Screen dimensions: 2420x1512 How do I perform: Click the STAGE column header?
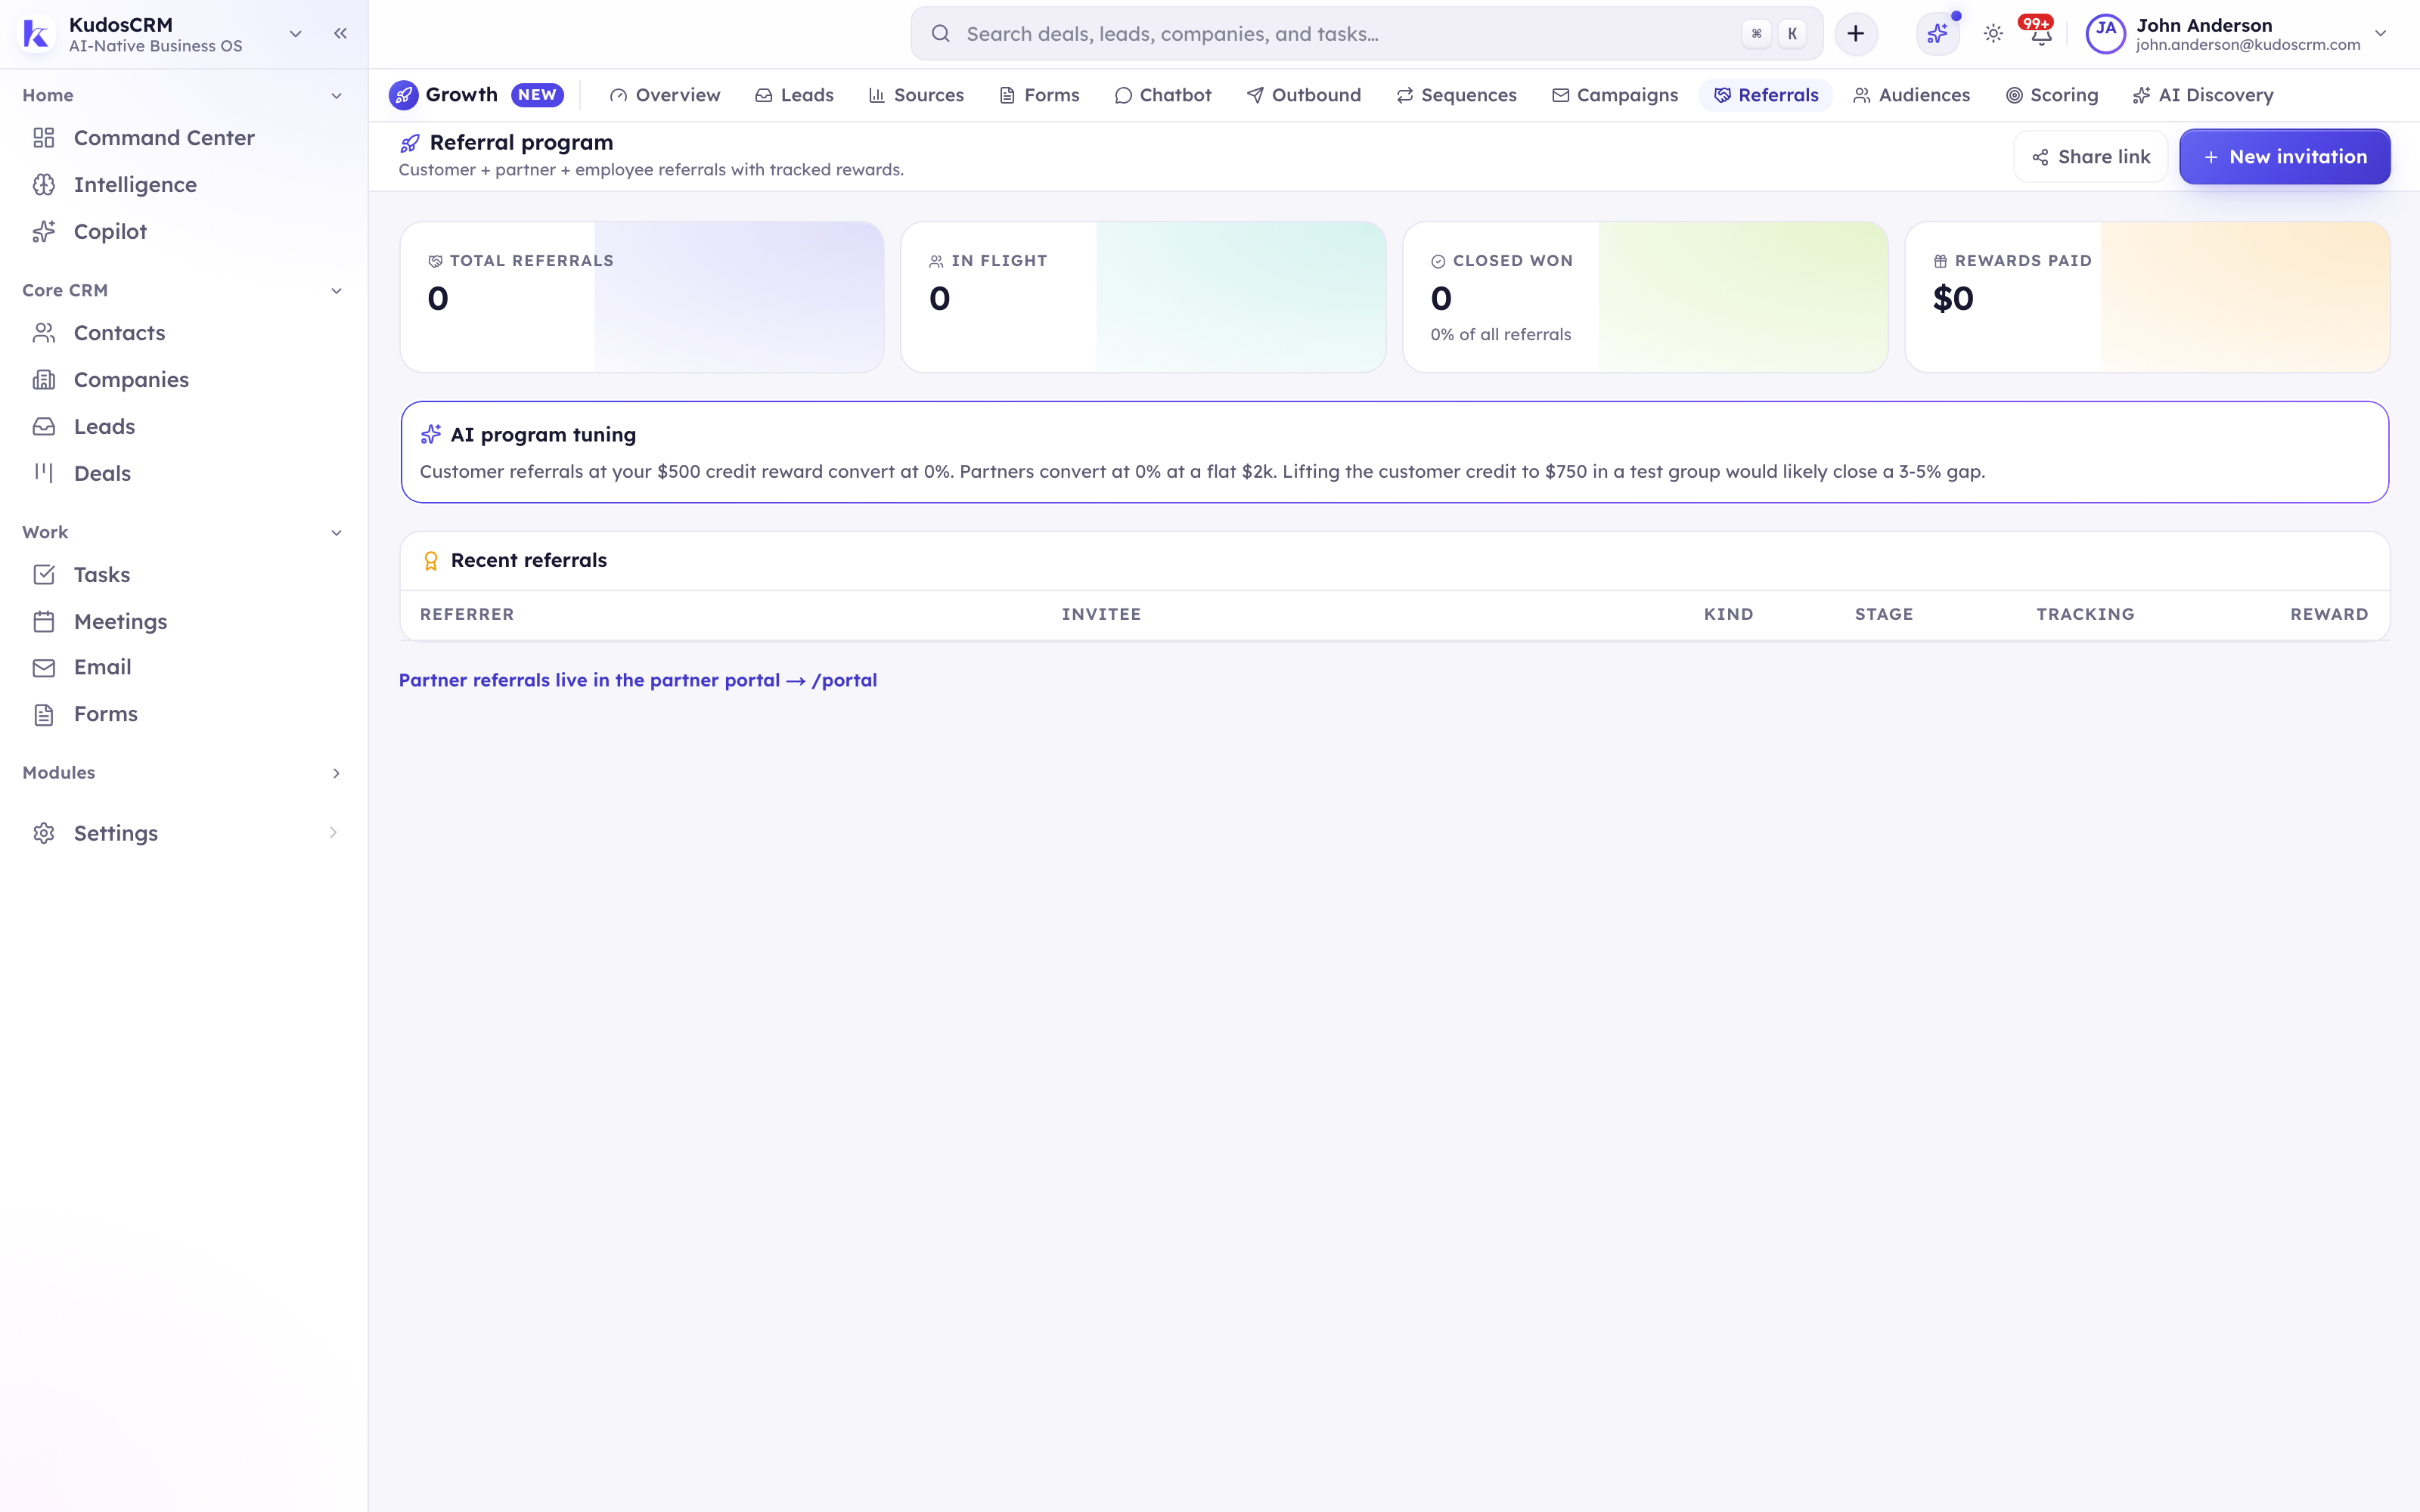tap(1884, 615)
